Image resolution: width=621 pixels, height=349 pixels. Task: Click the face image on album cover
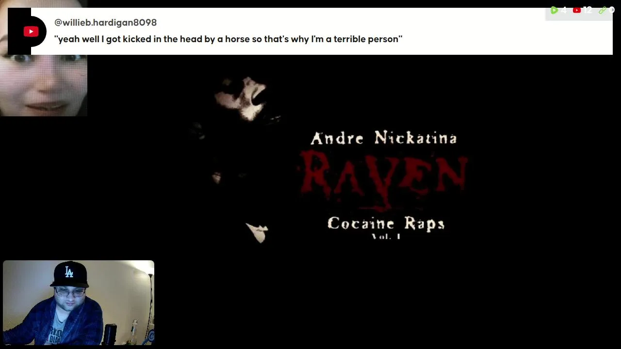point(242,98)
